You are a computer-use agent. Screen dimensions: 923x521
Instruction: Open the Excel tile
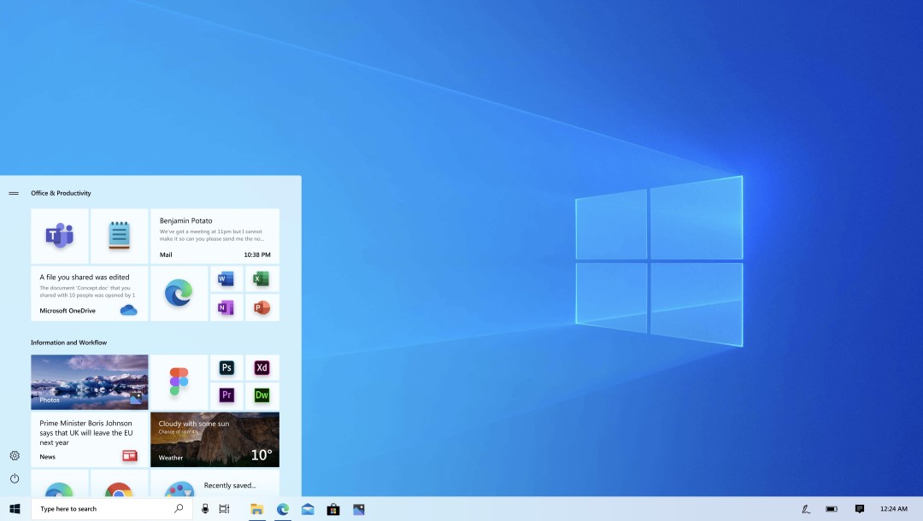[262, 278]
